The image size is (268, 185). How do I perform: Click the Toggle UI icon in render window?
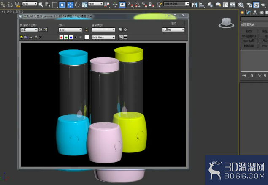(125, 37)
